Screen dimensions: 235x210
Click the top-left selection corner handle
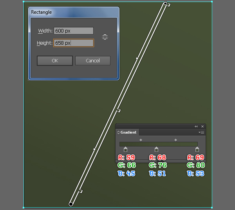click(23, 2)
